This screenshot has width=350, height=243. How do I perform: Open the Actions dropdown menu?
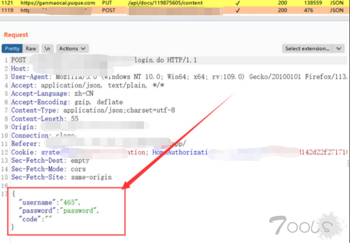point(73,48)
